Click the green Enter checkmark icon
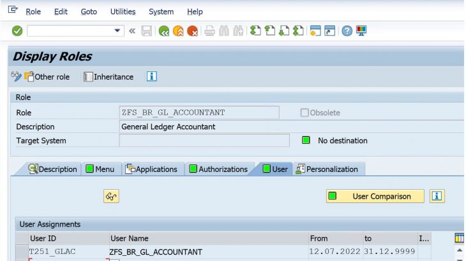Viewport: 466px width, 261px height. [x=17, y=31]
